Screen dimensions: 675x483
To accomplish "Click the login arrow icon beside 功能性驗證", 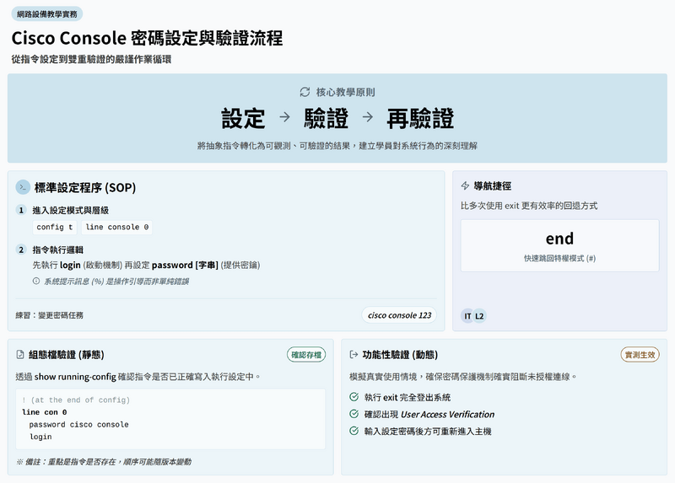I will [354, 355].
